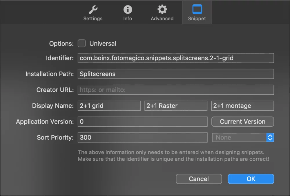Image resolution: width=290 pixels, height=196 pixels.
Task: Select the Snippet tab
Action: 197,12
